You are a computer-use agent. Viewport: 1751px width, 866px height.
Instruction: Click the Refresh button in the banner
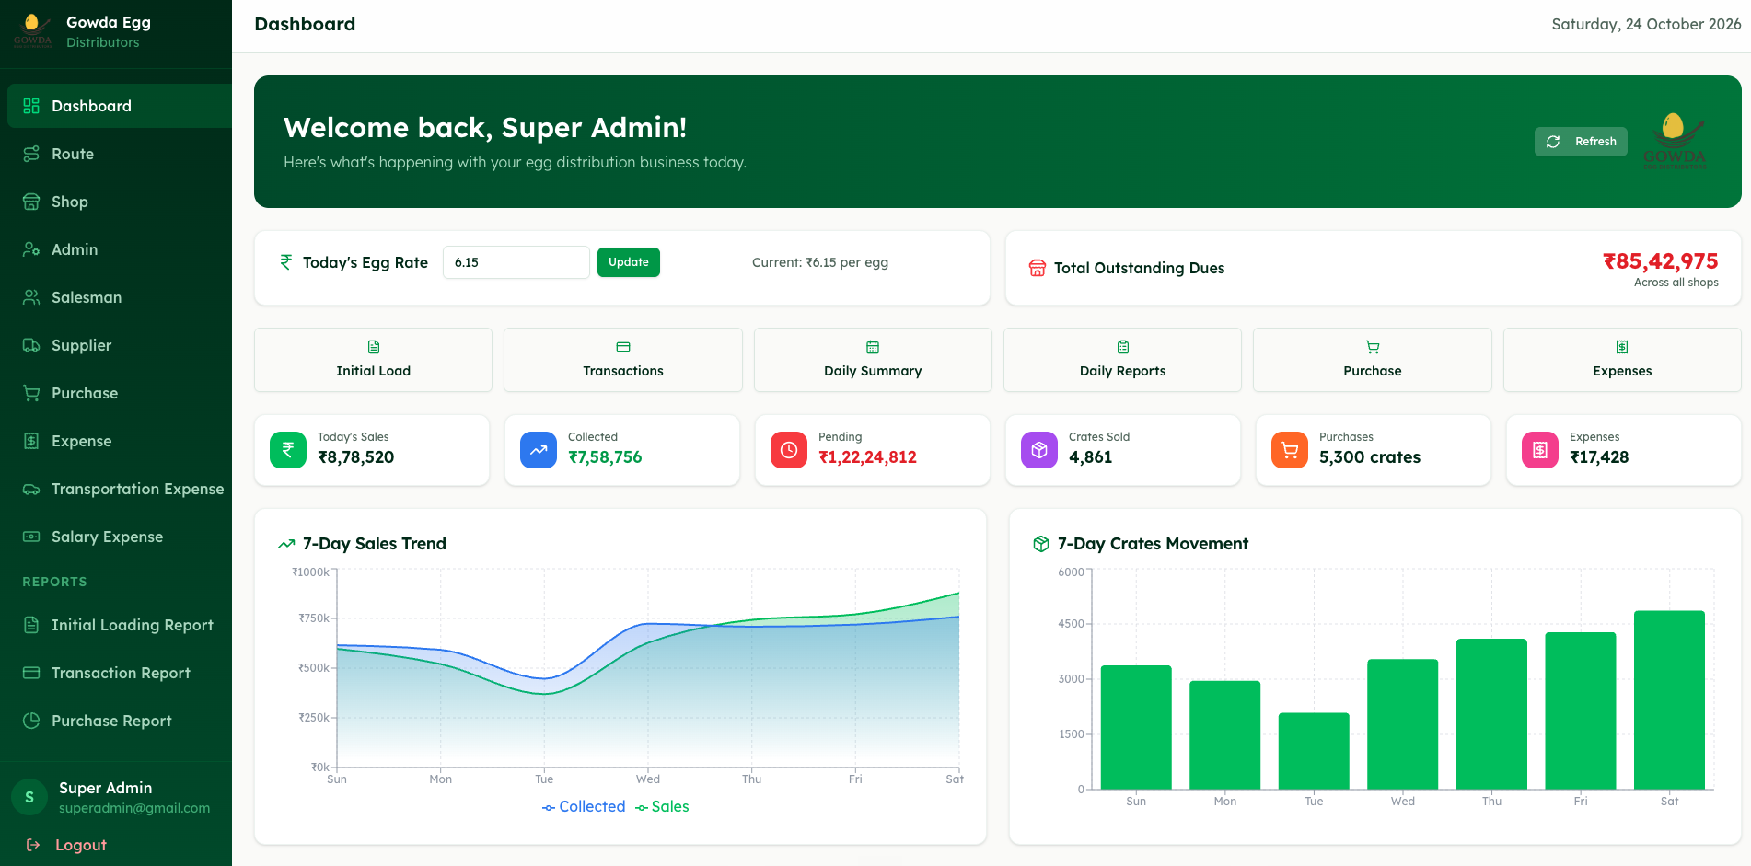coord(1581,142)
